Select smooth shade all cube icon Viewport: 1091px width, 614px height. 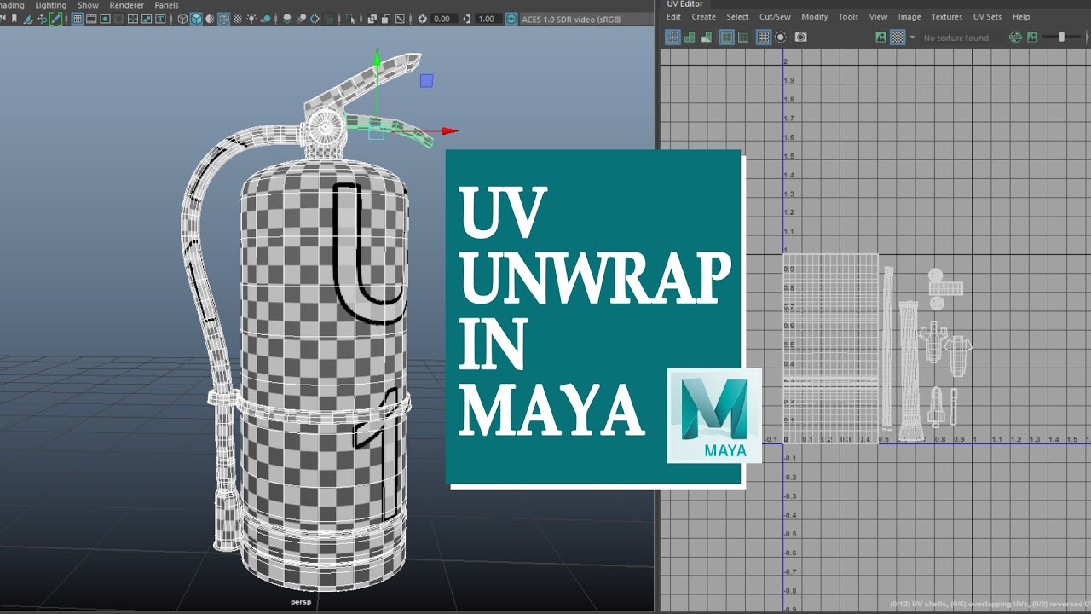(x=196, y=19)
